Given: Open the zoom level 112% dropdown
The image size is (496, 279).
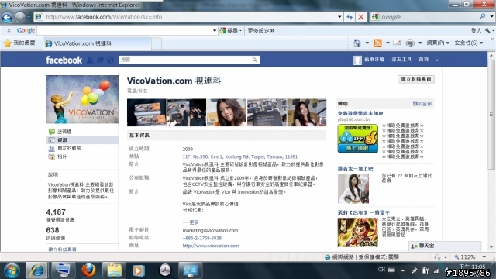Looking at the screenshot, I should point(484,257).
